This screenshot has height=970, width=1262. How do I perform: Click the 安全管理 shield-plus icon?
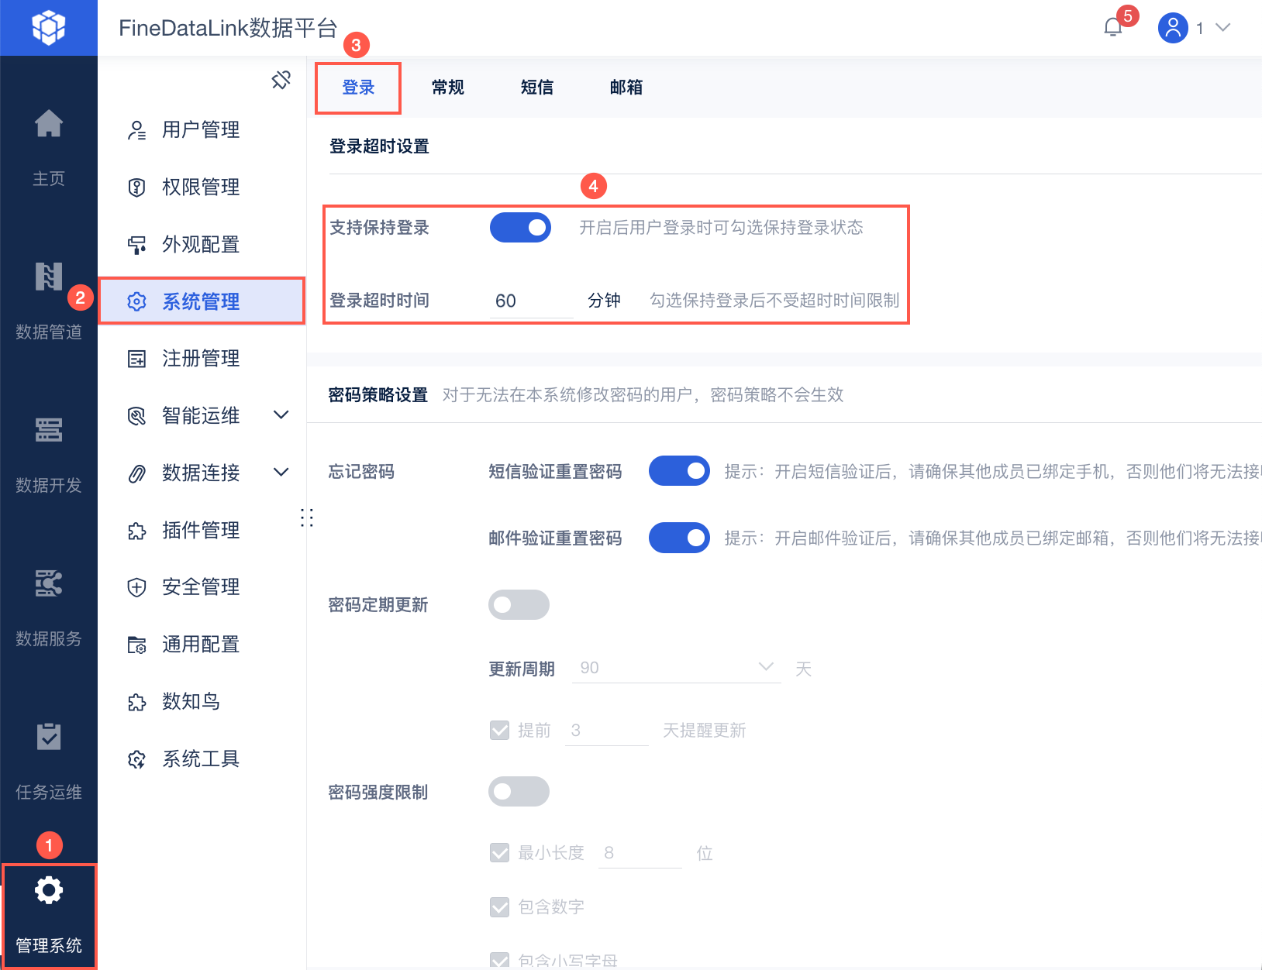point(136,587)
